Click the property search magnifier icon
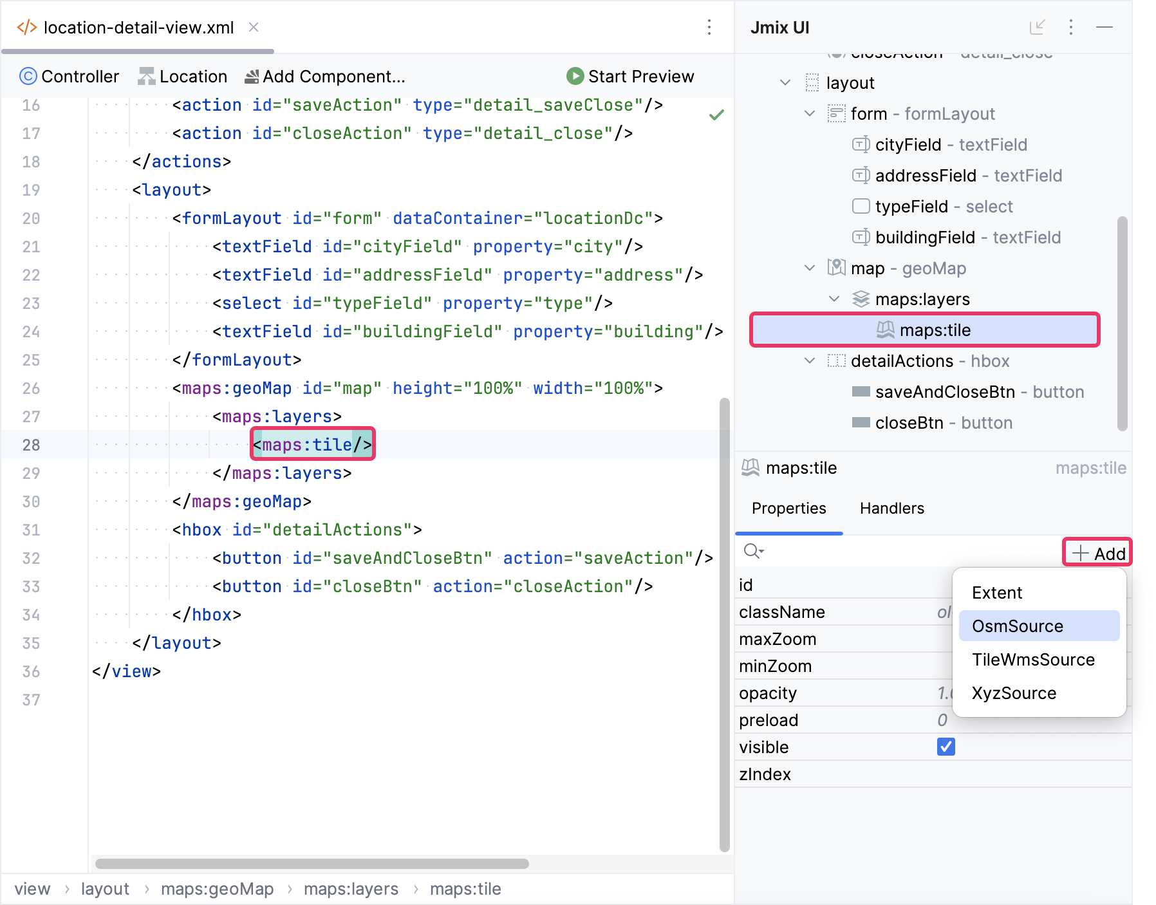The image size is (1156, 905). pyautogui.click(x=752, y=552)
